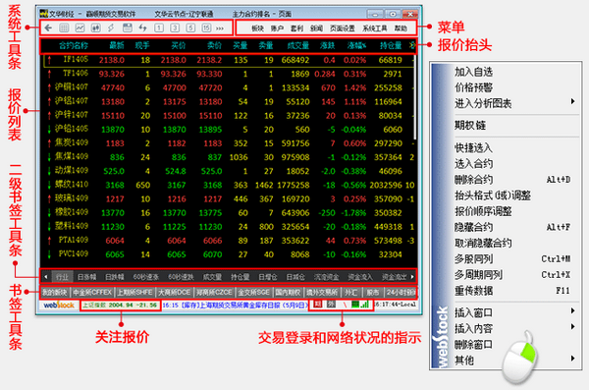Select the 1-minute period icon
The height and width of the screenshot is (390, 589).
click(x=159, y=28)
